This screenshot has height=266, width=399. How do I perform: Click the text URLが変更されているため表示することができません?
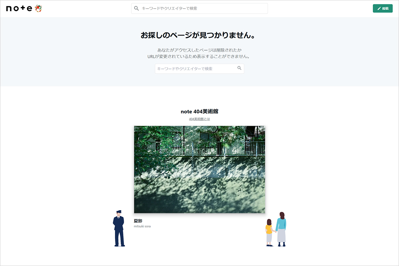(x=199, y=56)
